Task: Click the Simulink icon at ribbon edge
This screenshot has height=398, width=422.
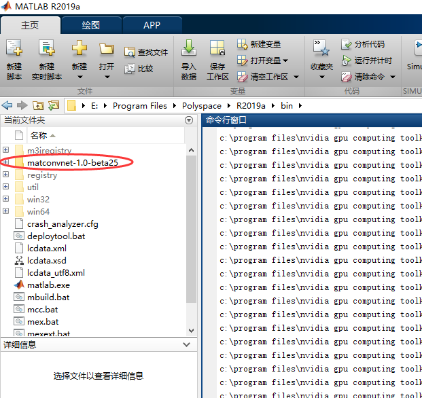Action: click(417, 48)
